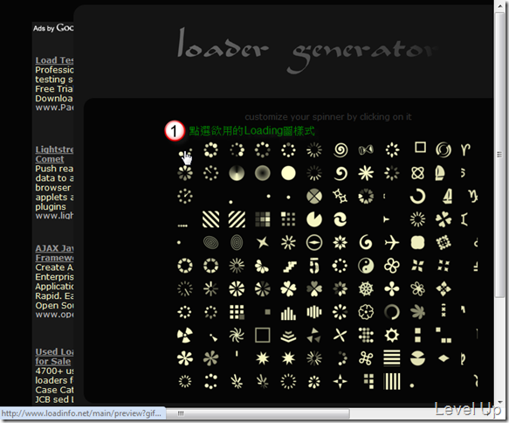Viewport: 509px width, 423px height.
Task: Choose the stripes running top-left to bottom-right
Action: pyautogui.click(x=210, y=219)
